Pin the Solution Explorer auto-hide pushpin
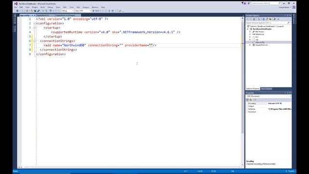This screenshot has height=174, width=309. [x=288, y=15]
